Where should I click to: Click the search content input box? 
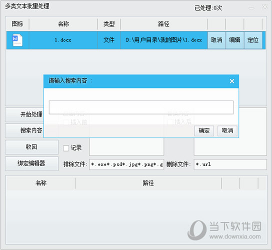click(x=141, y=107)
